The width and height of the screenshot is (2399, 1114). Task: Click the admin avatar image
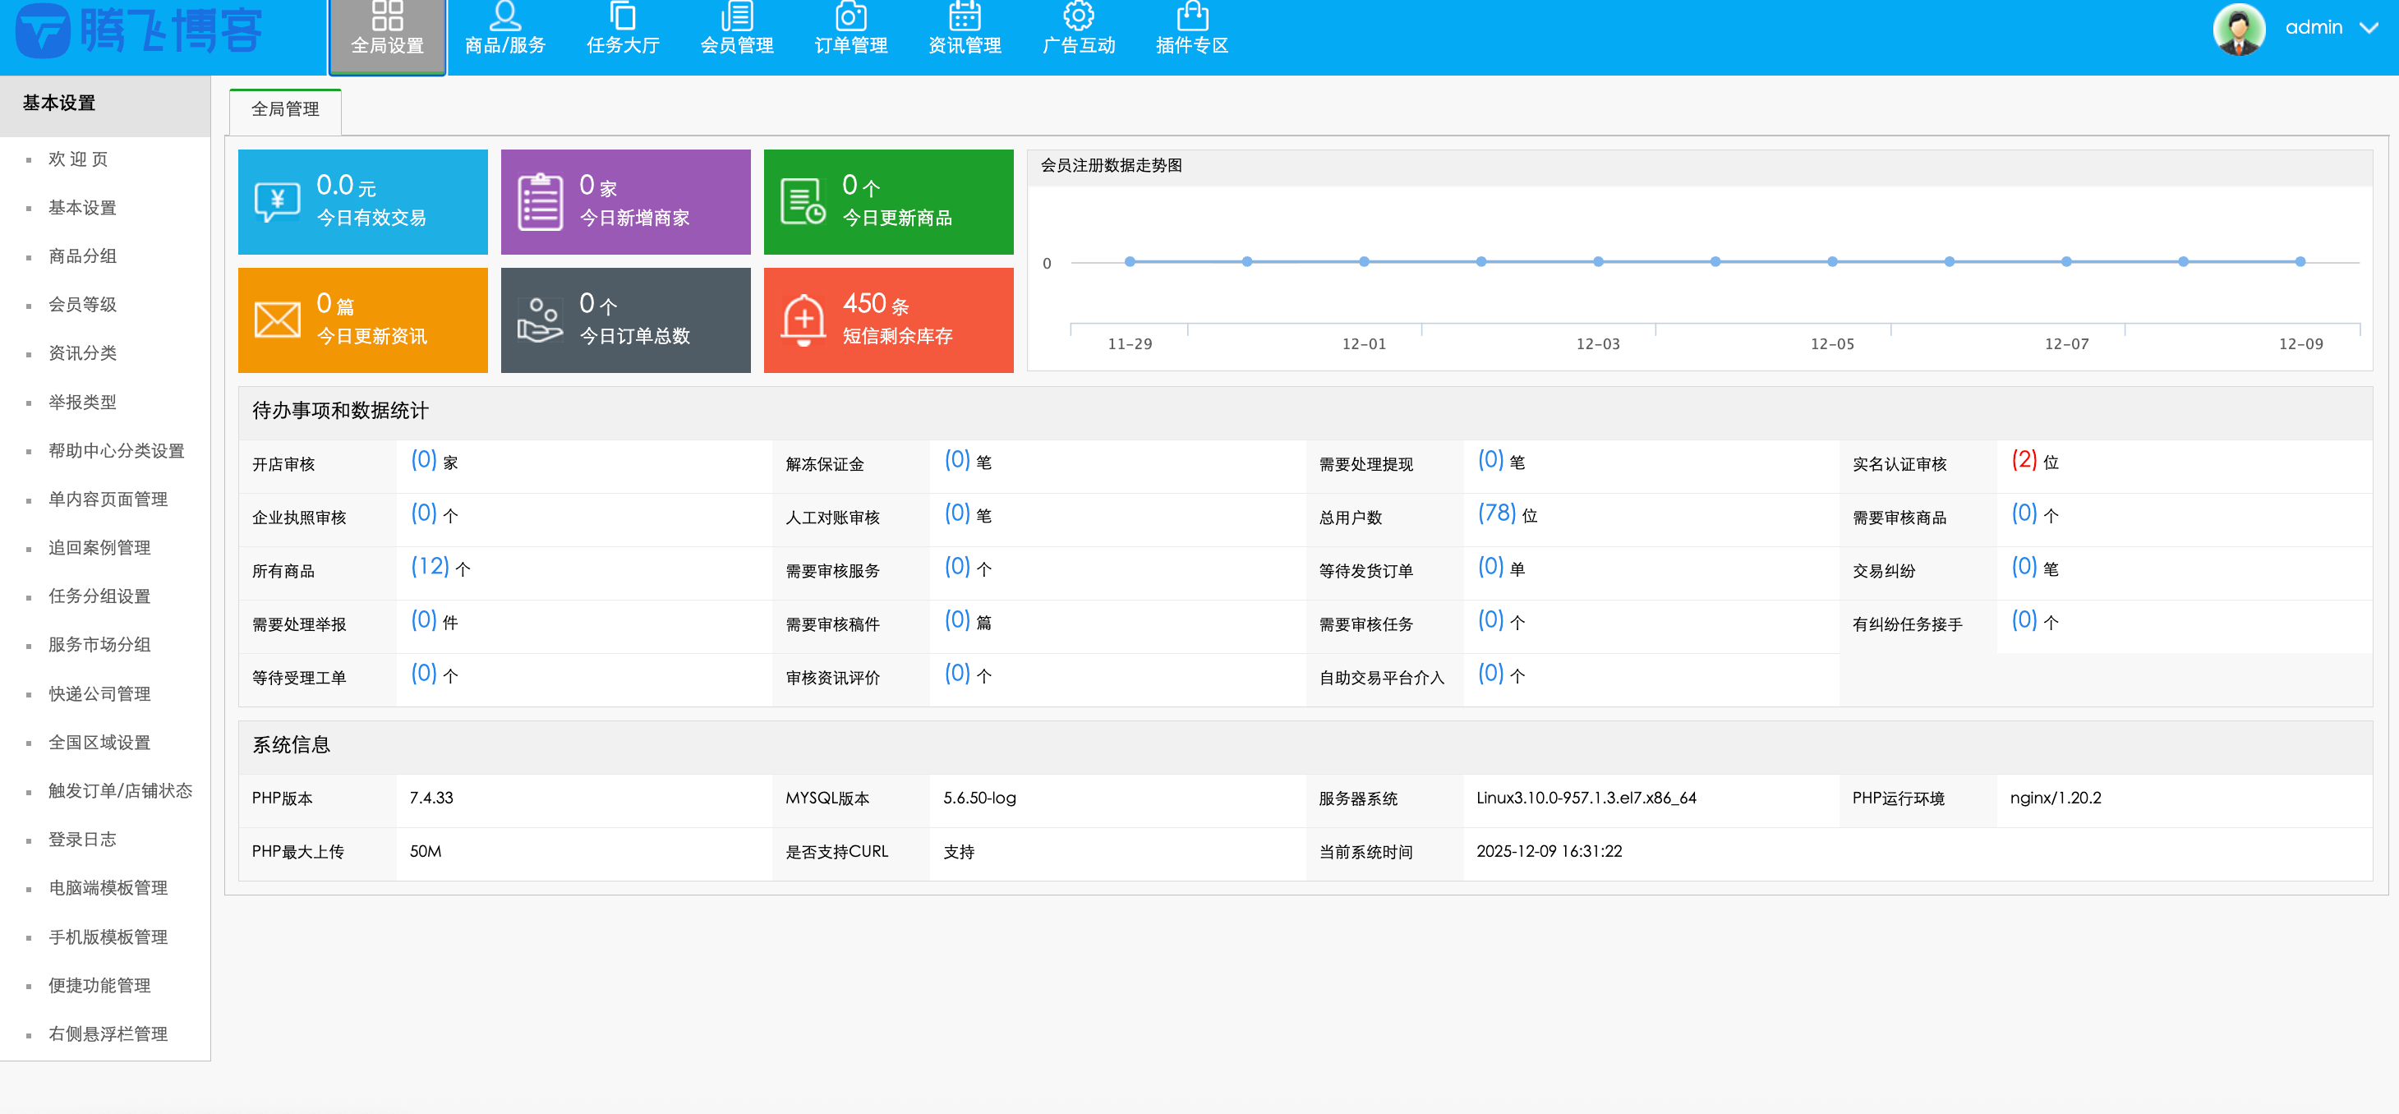click(x=2239, y=29)
